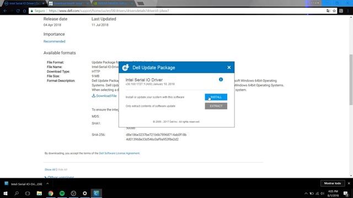The image size is (353, 198).
Task: Switch to the third browser tab
Action: [x=113, y=3]
